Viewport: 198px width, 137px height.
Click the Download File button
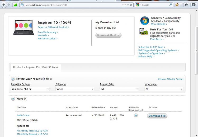tap(157, 116)
